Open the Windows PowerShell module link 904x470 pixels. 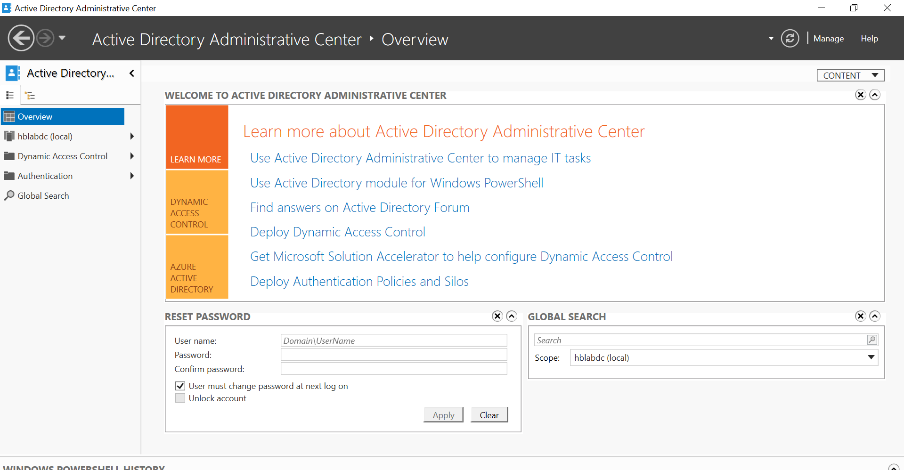coord(397,183)
